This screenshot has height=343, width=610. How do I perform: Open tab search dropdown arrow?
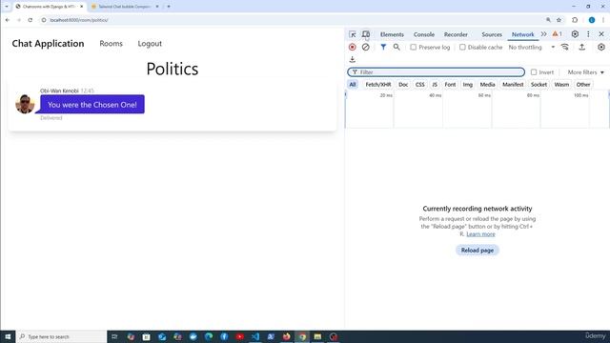[x=7, y=7]
